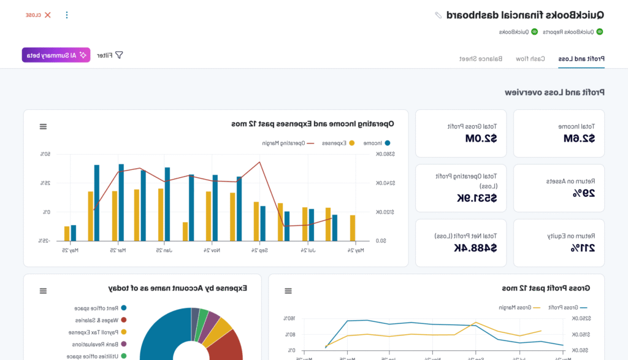Viewport: 628px width, 360px height.
Task: Open the three-dot more options menu
Action: 67,15
